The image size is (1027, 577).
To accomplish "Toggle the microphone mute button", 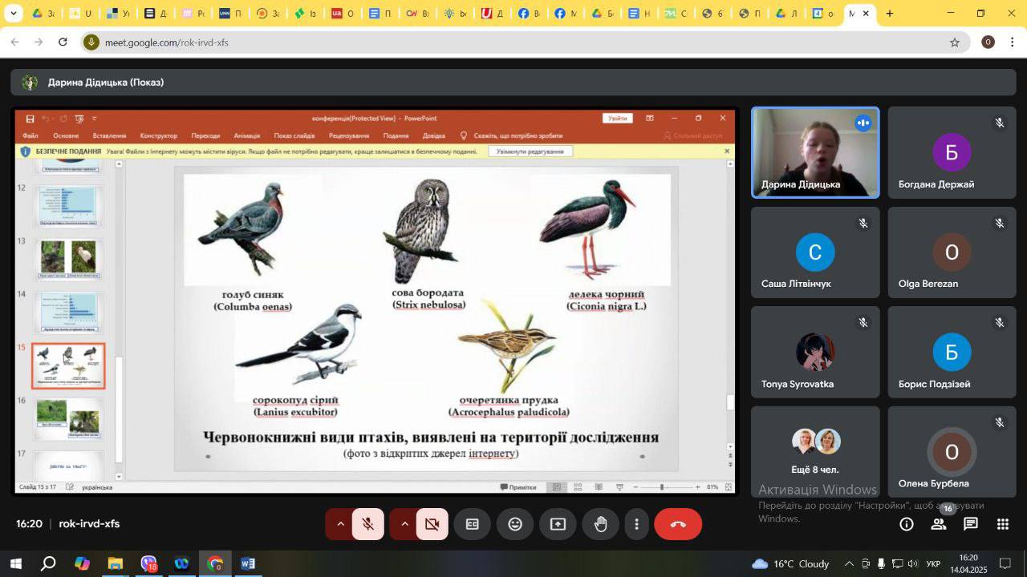I will [368, 524].
